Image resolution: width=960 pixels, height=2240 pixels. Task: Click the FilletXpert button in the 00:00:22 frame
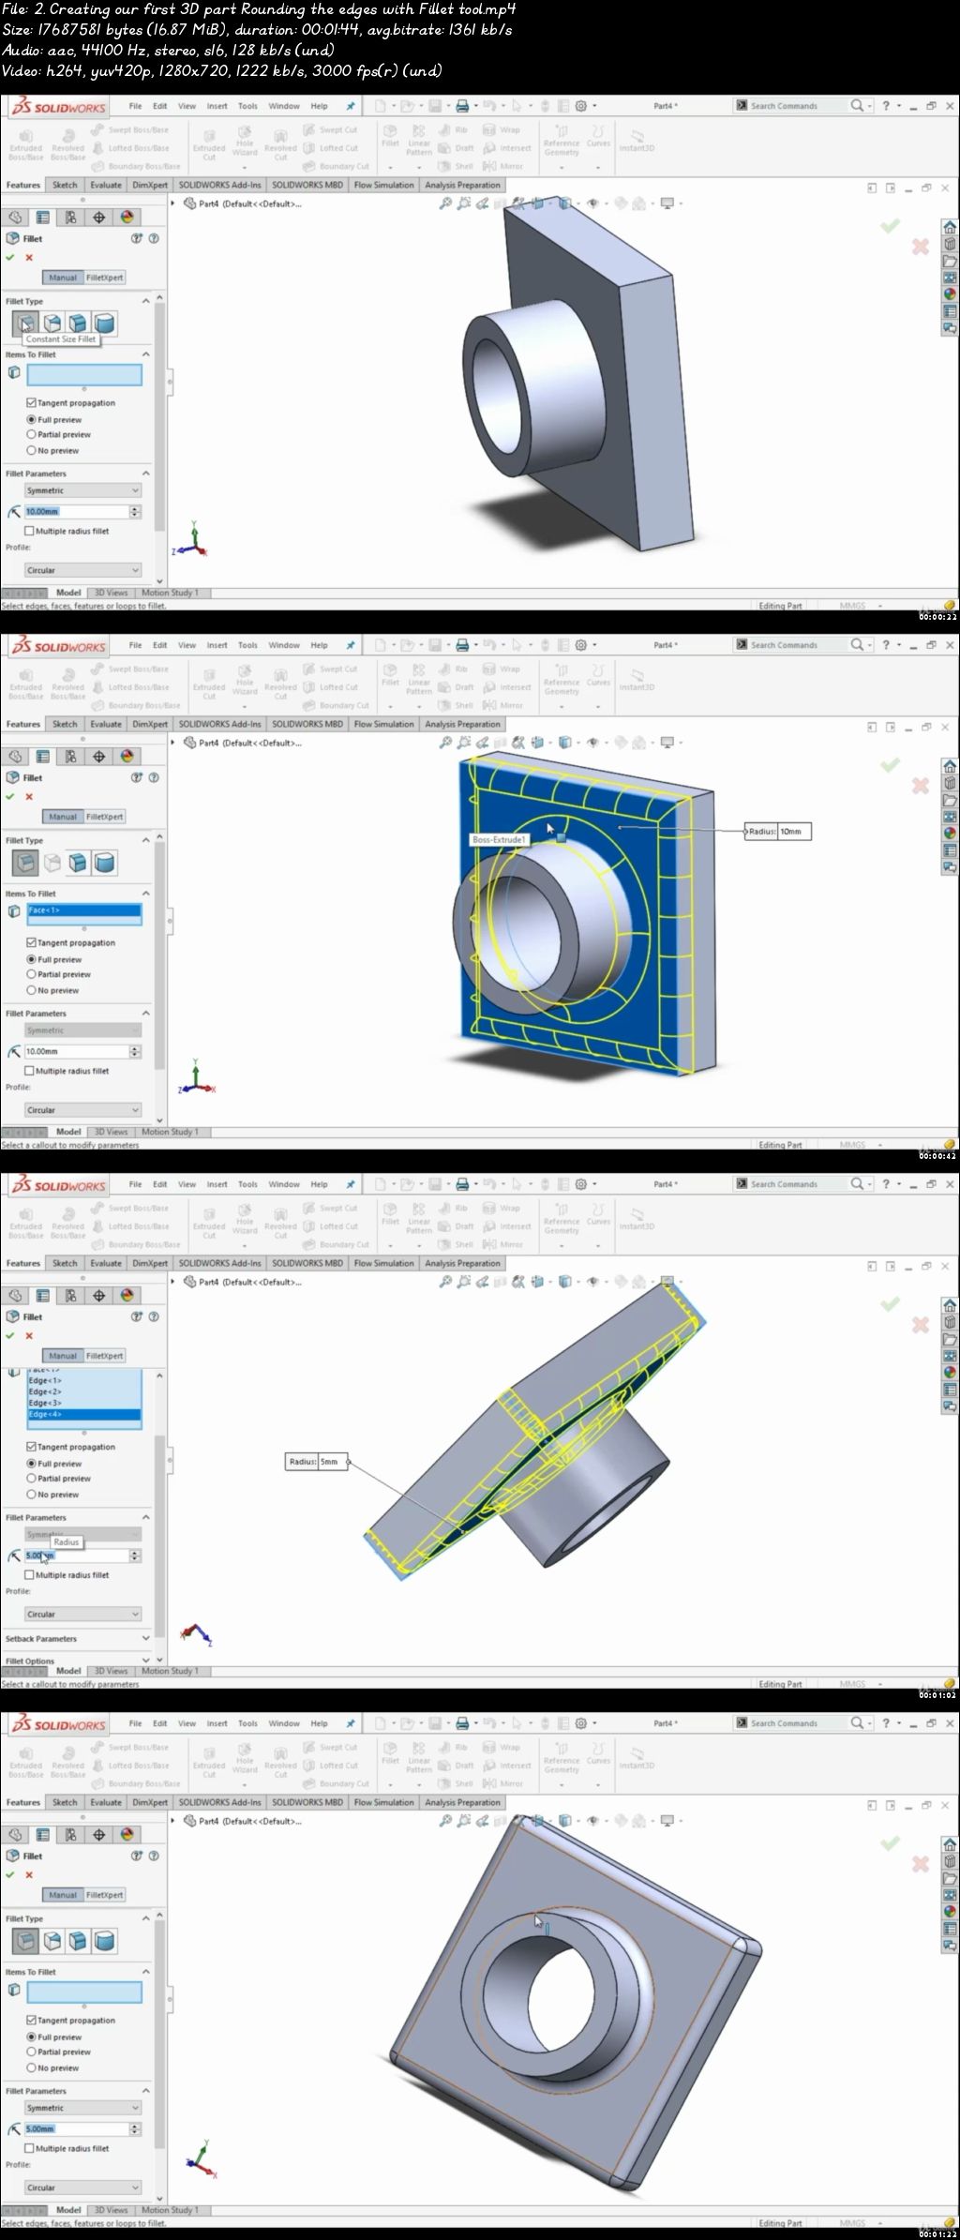click(105, 278)
